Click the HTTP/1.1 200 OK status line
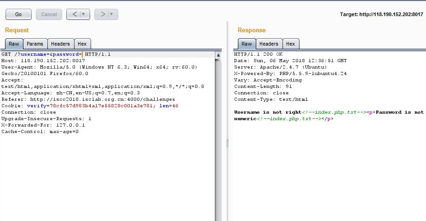Screen dimensions: 426x221 click(259, 54)
